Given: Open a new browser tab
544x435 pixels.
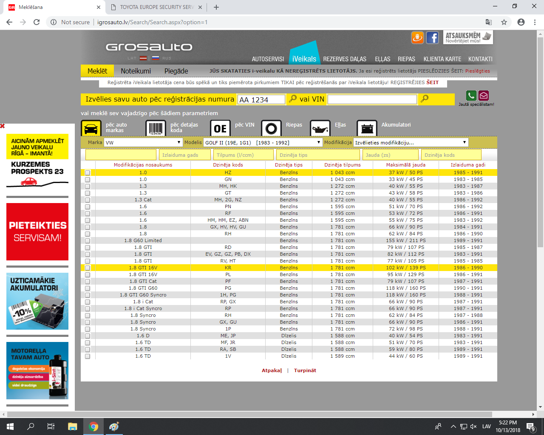Looking at the screenshot, I should tap(216, 7).
